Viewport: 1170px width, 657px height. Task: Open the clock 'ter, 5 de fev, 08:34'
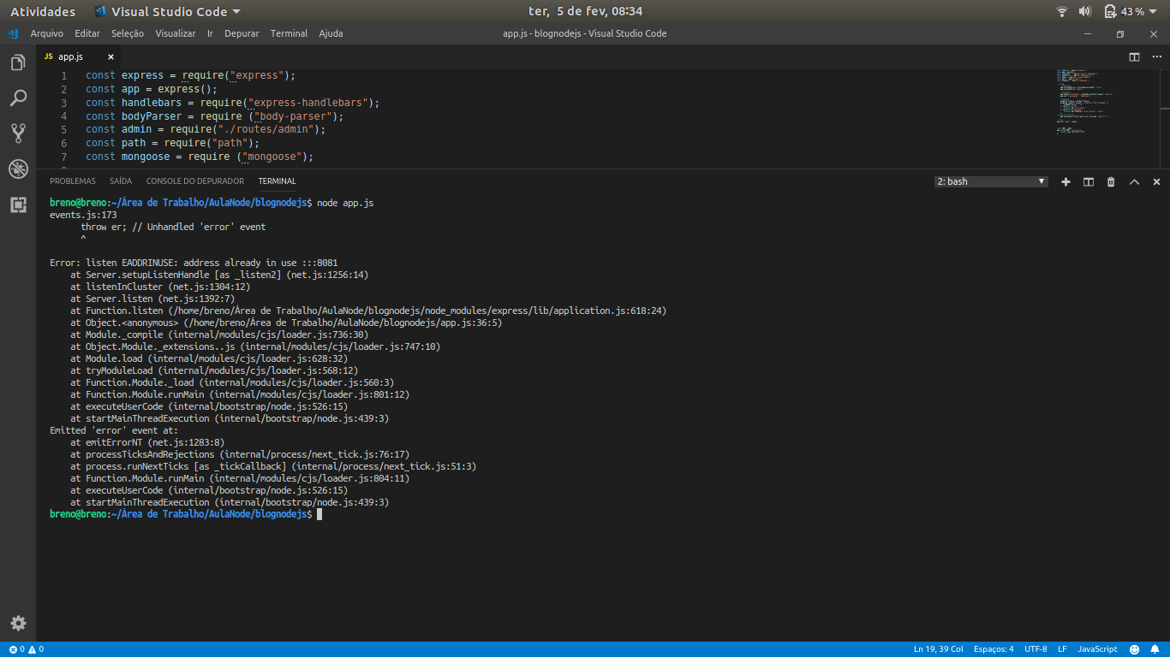coord(586,11)
